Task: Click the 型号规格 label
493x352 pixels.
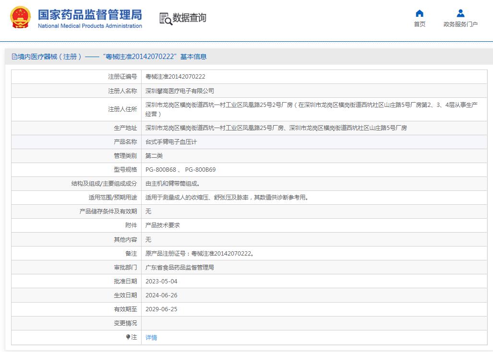Action: pyautogui.click(x=125, y=170)
